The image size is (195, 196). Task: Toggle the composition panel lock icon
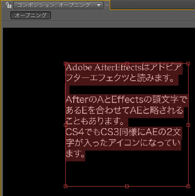8,5
